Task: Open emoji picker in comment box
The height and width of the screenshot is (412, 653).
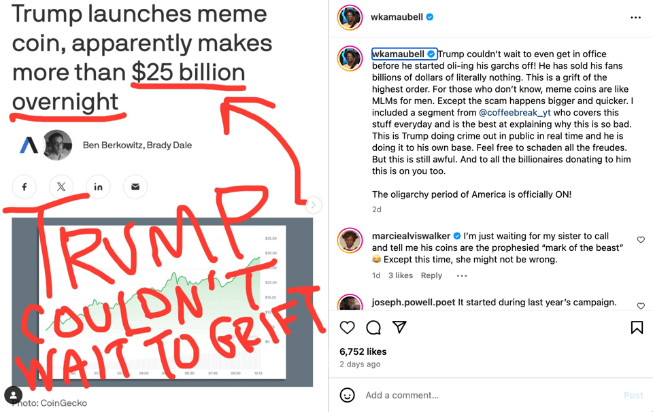Action: 348,395
